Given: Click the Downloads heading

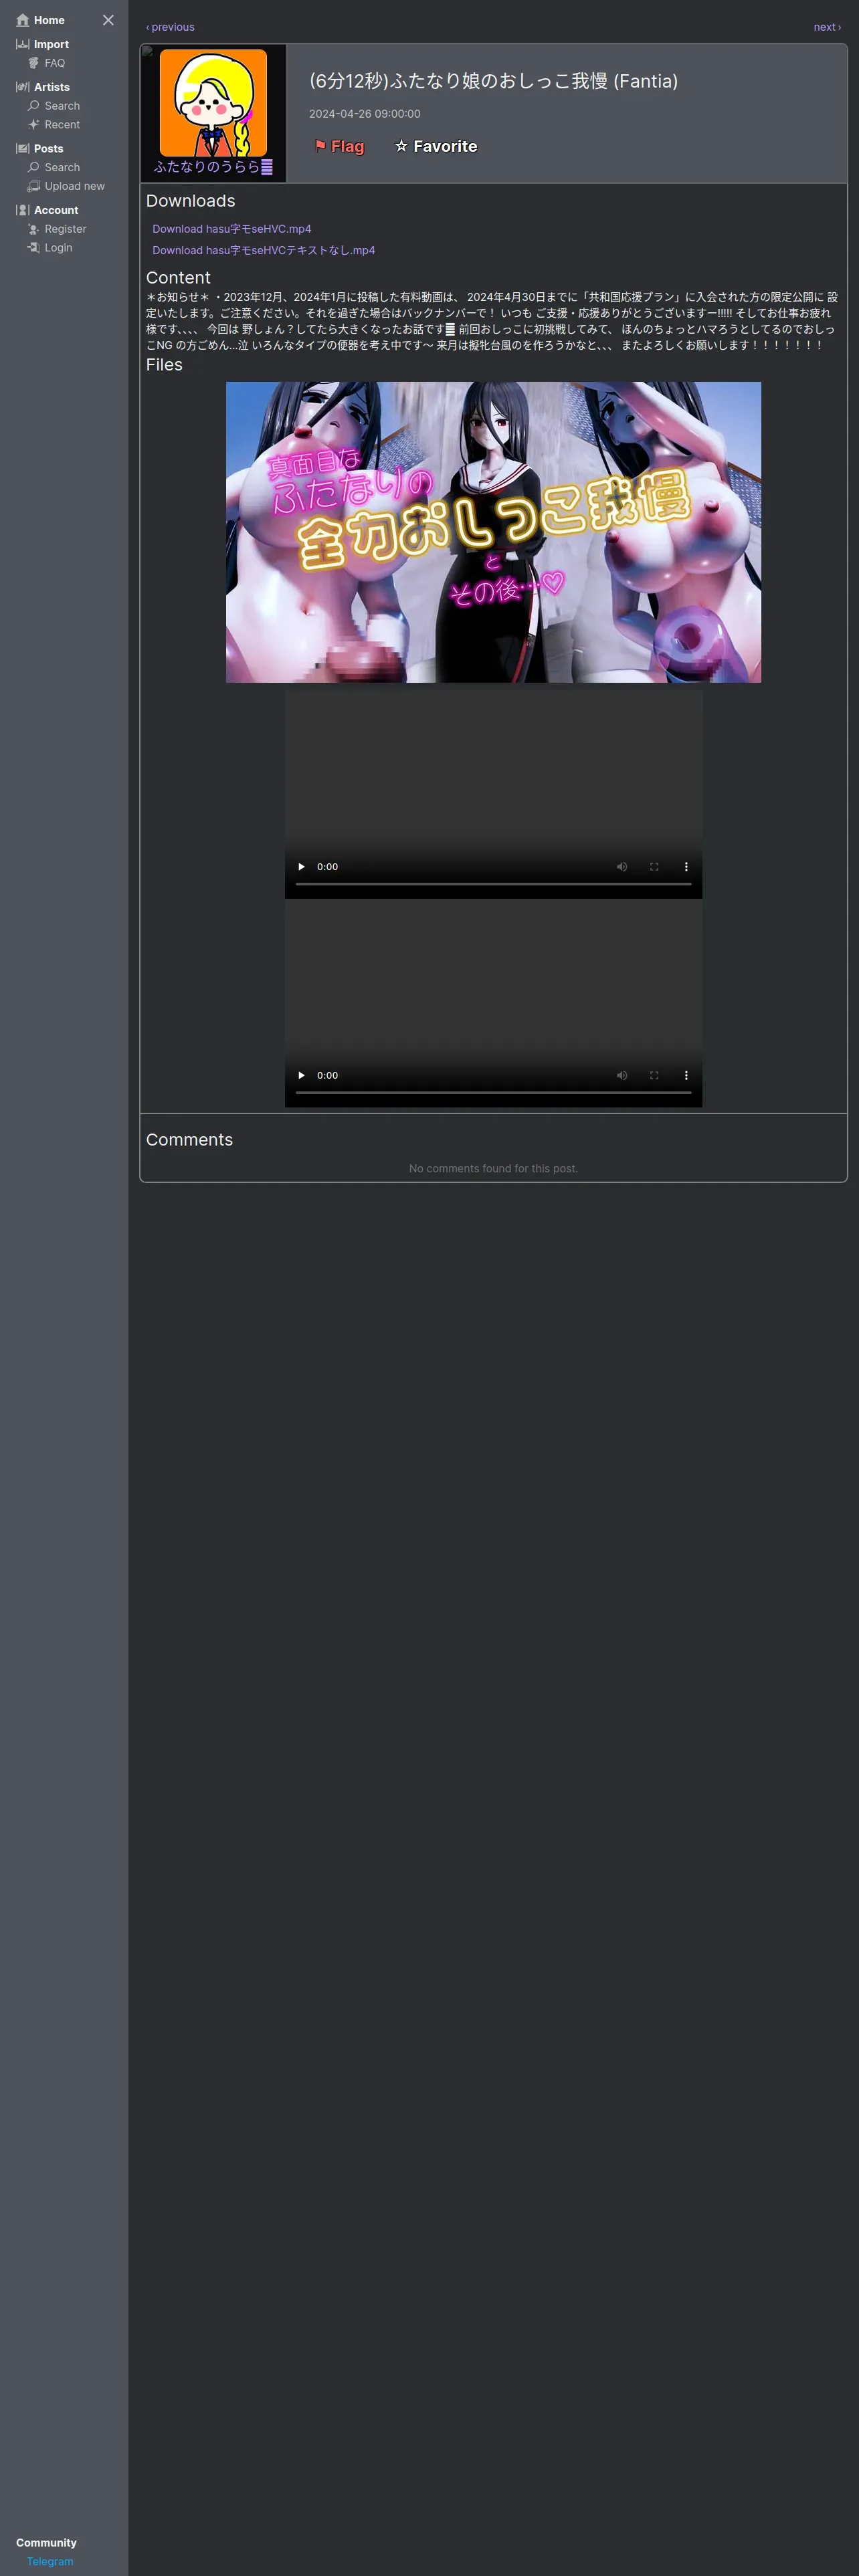Looking at the screenshot, I should coord(190,201).
